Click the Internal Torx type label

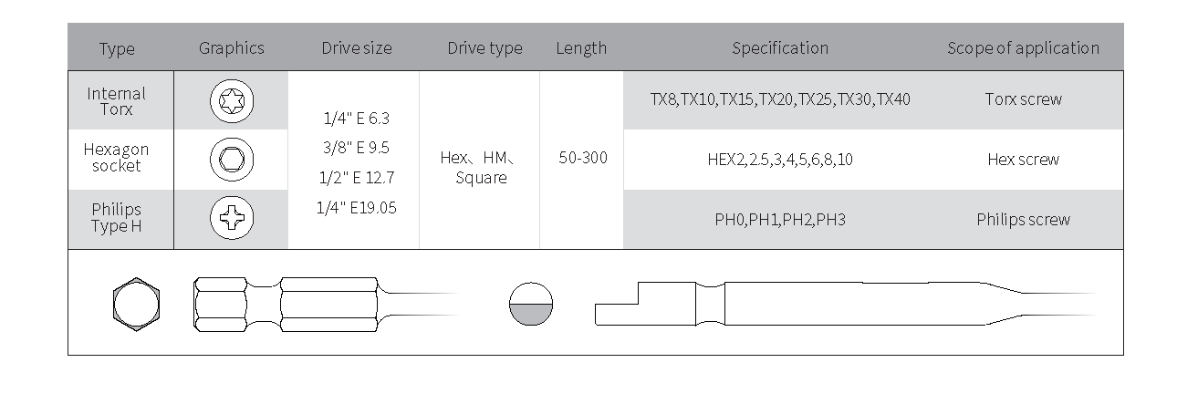click(117, 101)
